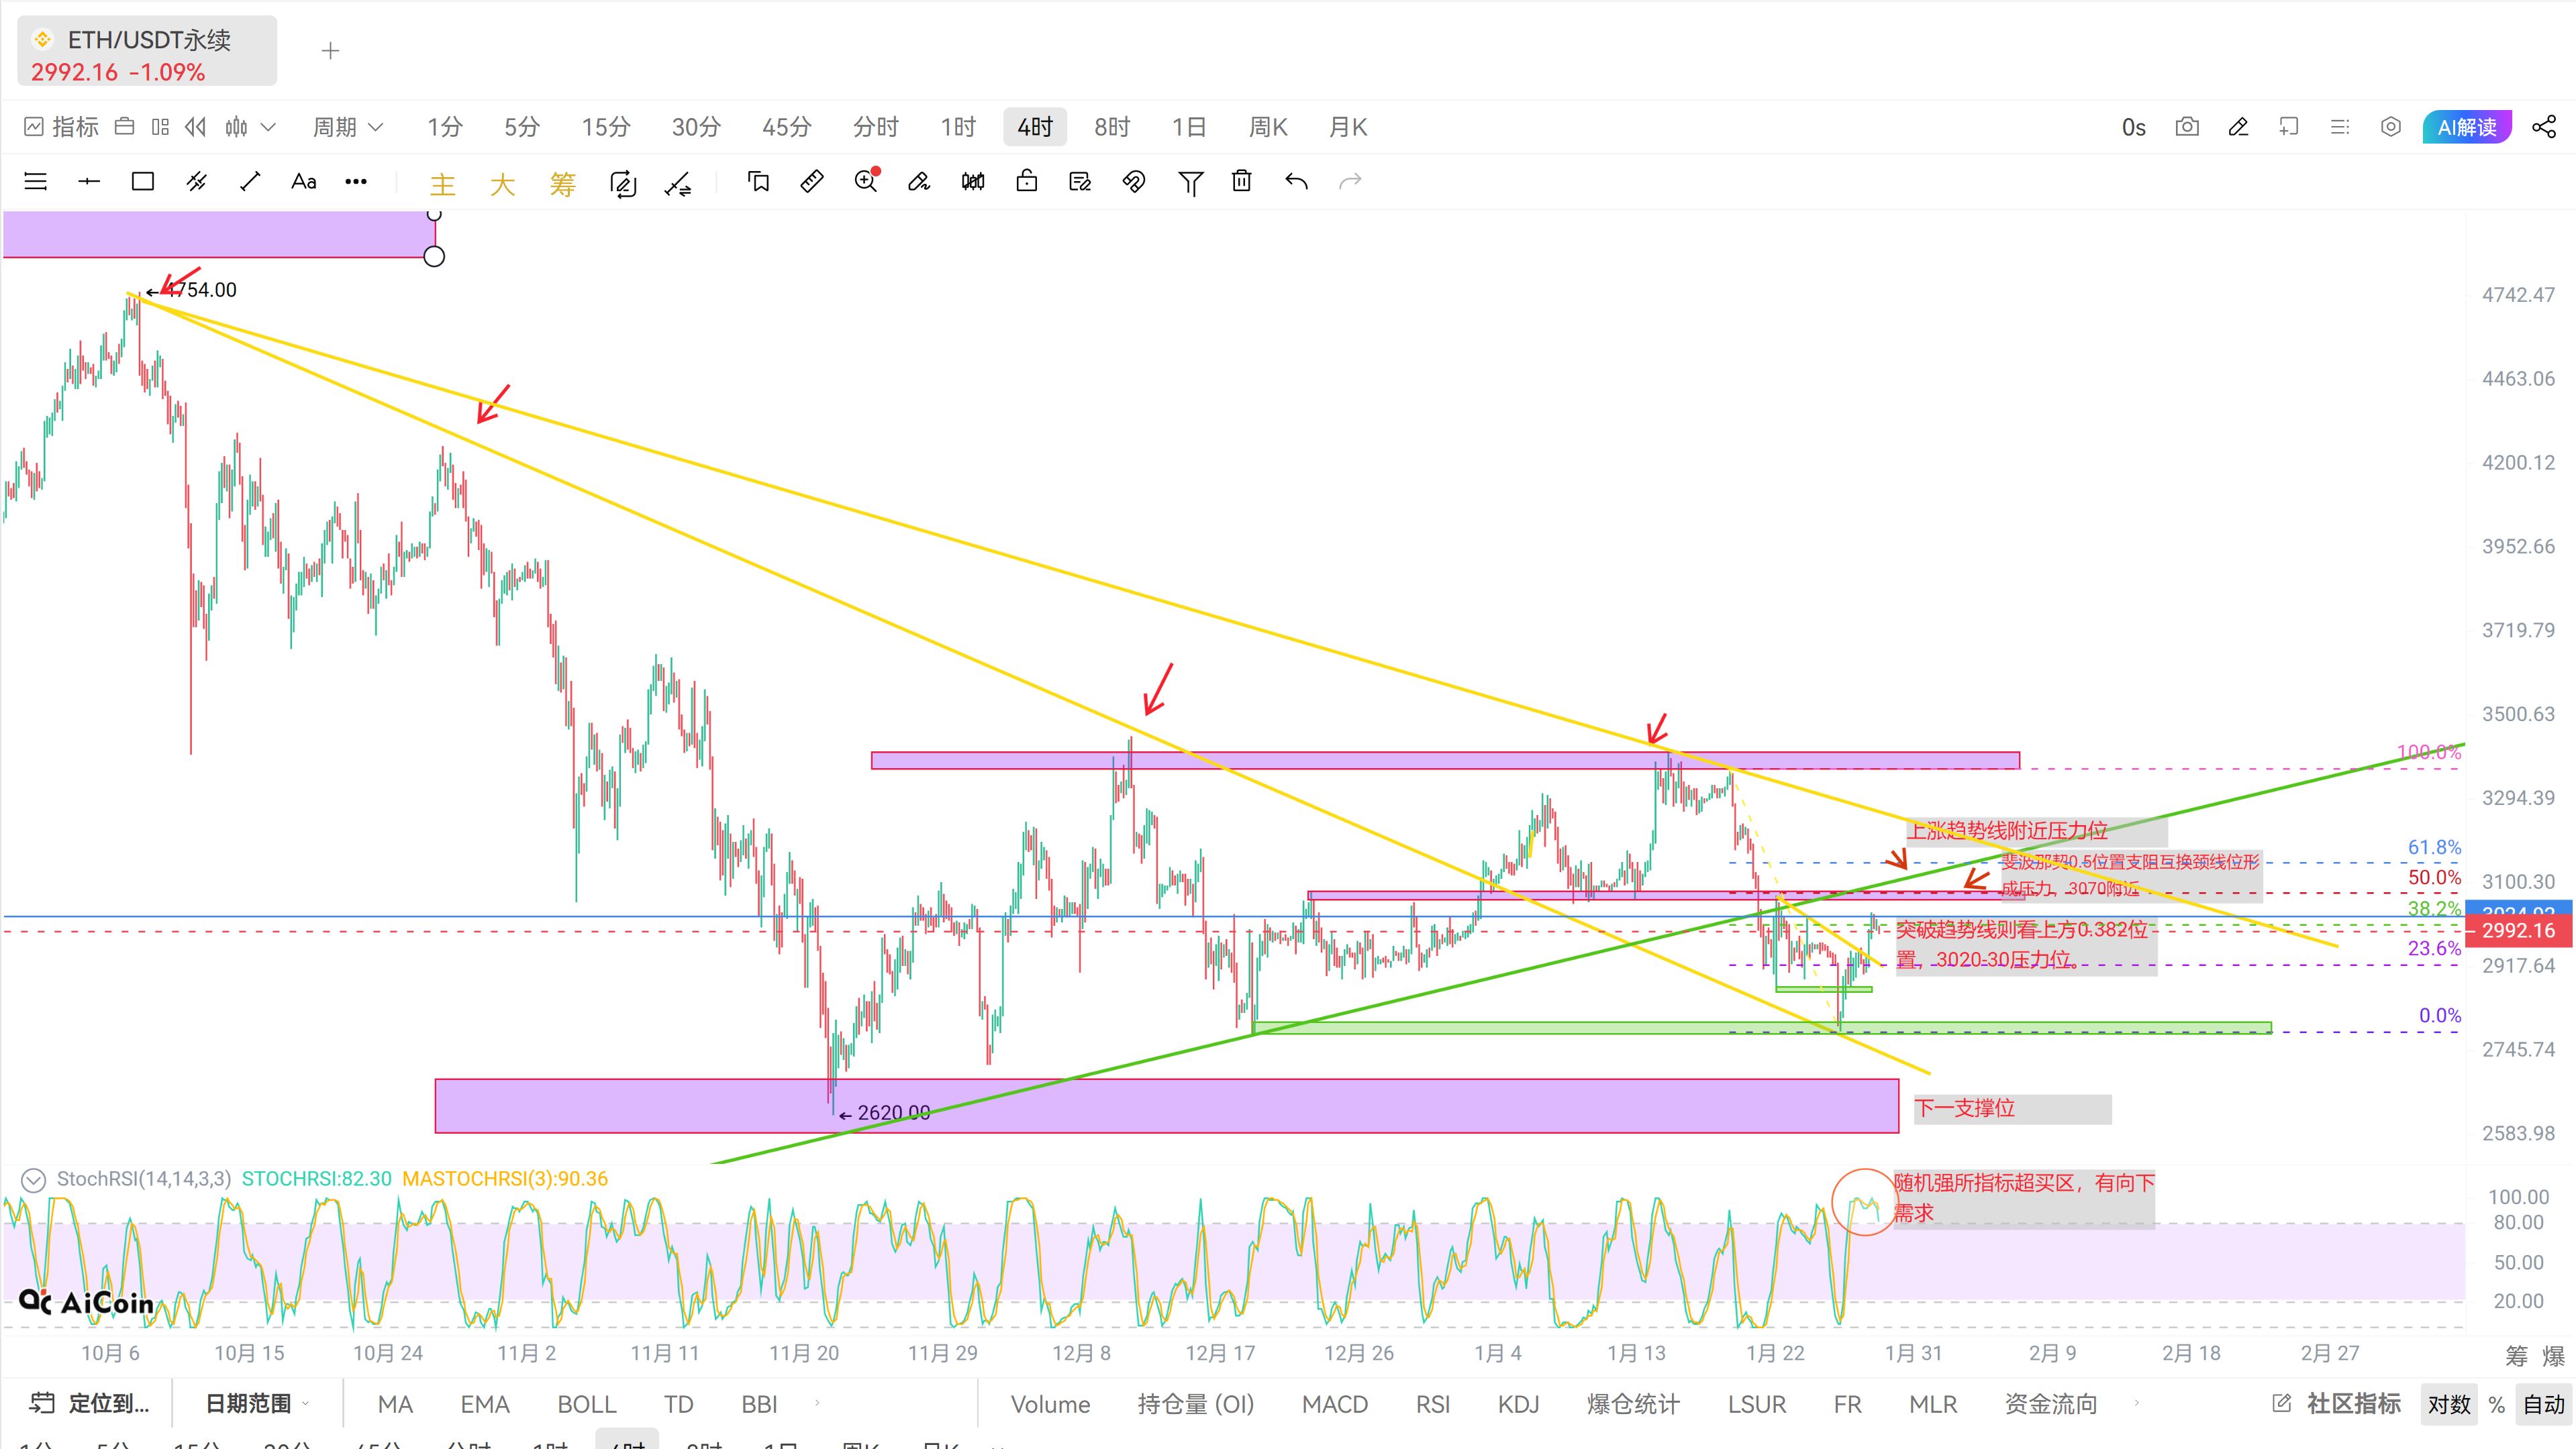
Task: Click the trash icon to delete drawings
Action: (1241, 181)
